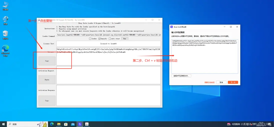
Task: Uncheck the hanzify checkbox
Action: tap(100, 39)
